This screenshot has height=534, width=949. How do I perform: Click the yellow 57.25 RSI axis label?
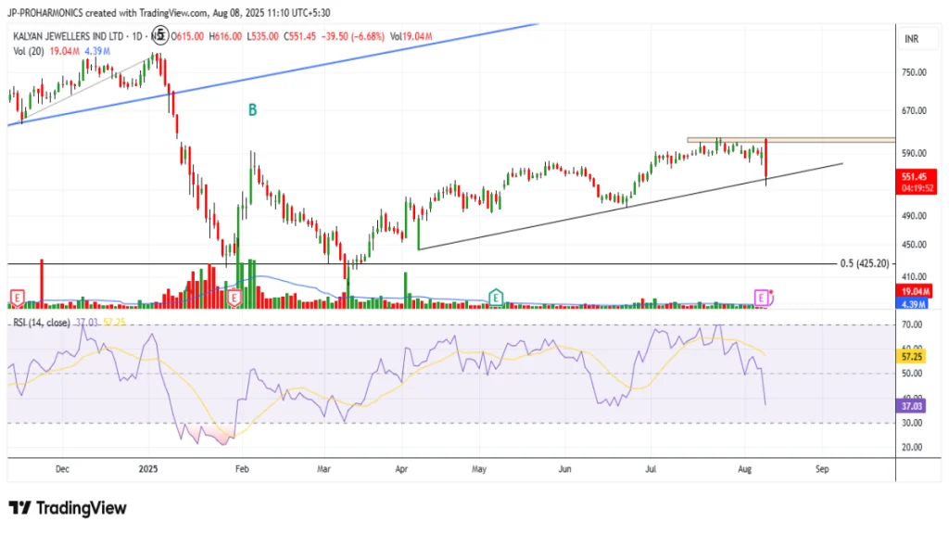click(x=912, y=357)
